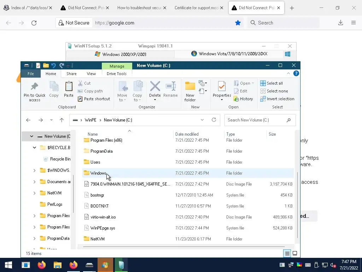The image size is (362, 272).
Task: Click Edit in the Open group
Action: tap(241, 91)
